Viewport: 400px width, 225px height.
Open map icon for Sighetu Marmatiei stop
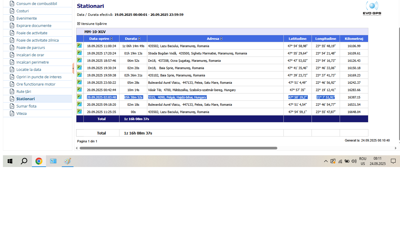(x=79, y=53)
